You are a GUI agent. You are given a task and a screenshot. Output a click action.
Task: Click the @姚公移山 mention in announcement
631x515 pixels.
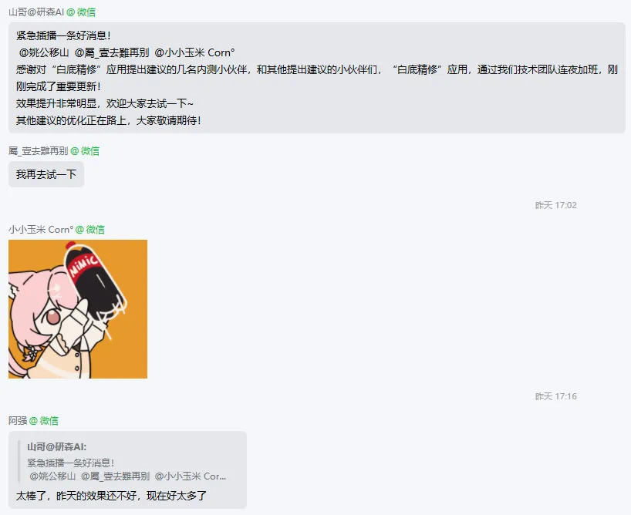click(44, 52)
